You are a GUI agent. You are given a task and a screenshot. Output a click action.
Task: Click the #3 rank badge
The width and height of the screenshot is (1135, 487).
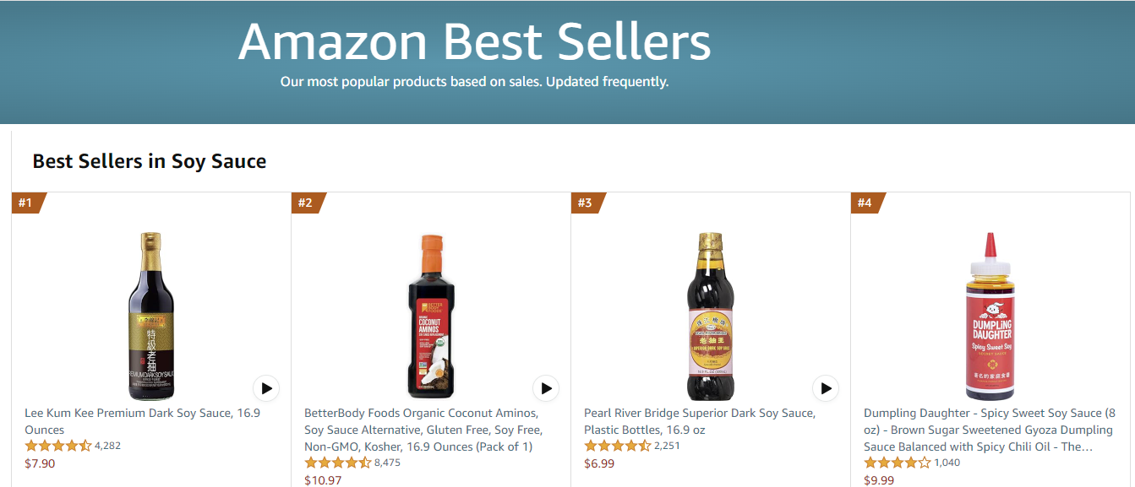coord(585,201)
